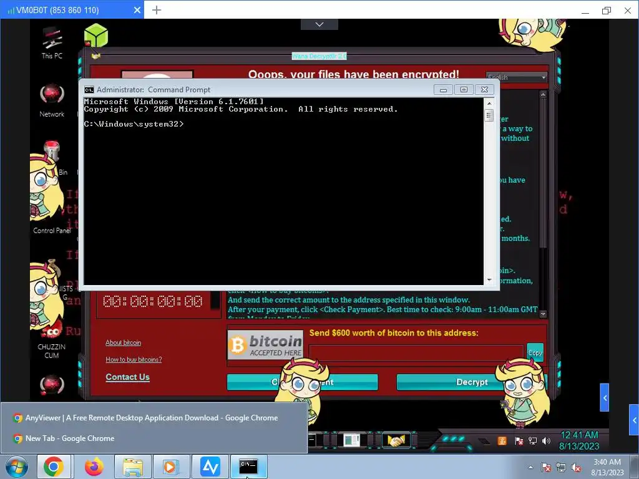This screenshot has height=479, width=639.
Task: Click the Command Prompt scrollbar down arrow
Action: click(x=489, y=280)
